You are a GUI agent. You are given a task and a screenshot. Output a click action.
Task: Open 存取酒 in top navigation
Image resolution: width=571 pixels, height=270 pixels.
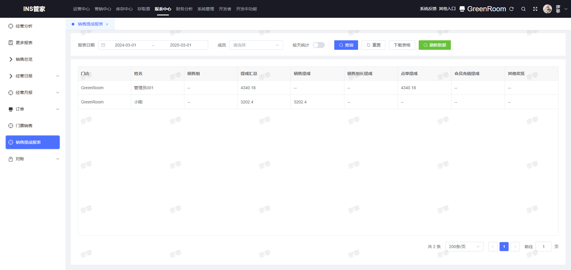pos(144,9)
